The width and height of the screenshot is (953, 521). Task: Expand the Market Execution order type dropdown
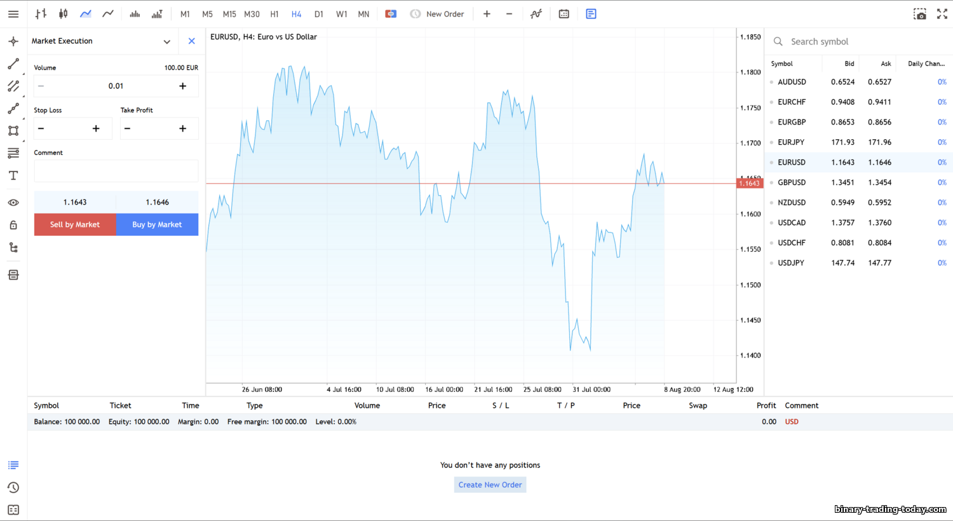166,42
